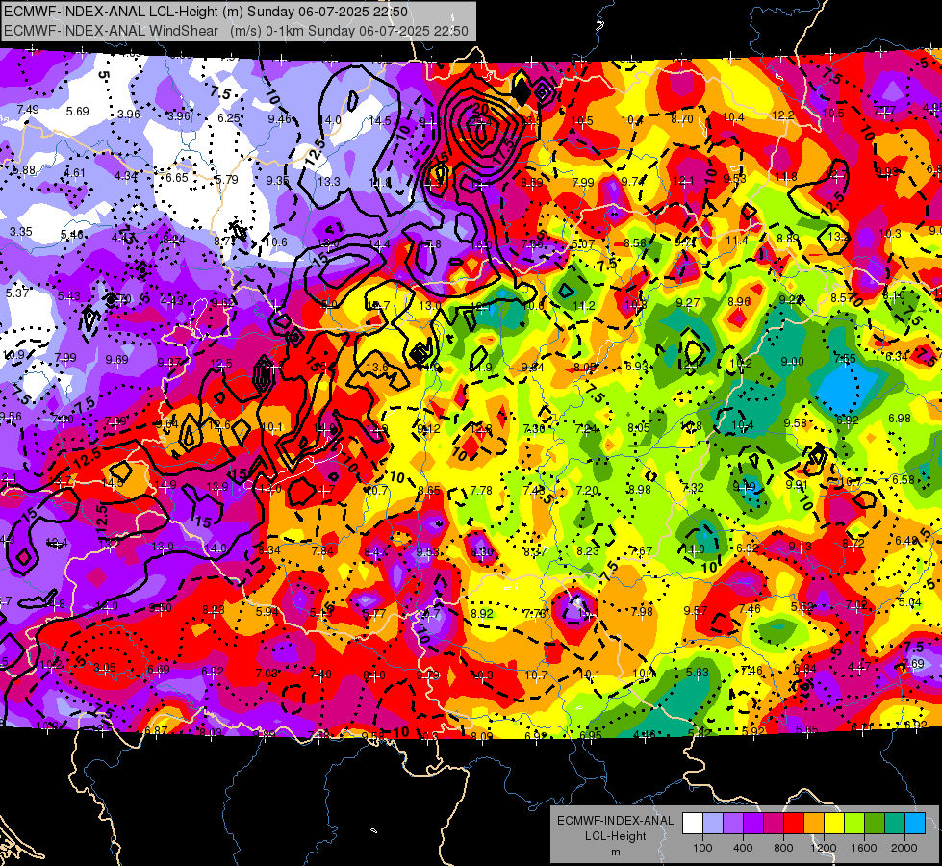Click the map value '3.35'
Viewport: 942px width, 866px height.
pos(21,231)
